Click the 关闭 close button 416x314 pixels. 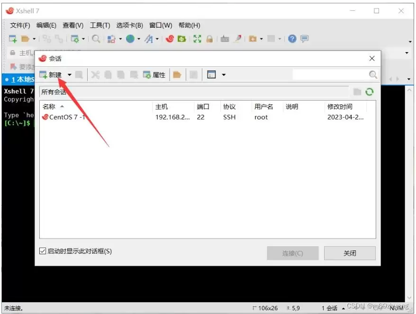tap(350, 253)
